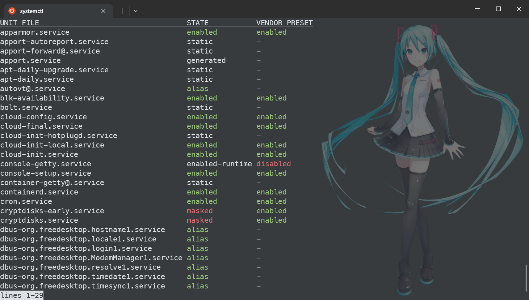Click blk-availability.service unit name
The height and width of the screenshot is (300, 529).
52,98
